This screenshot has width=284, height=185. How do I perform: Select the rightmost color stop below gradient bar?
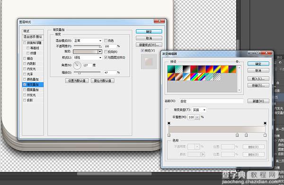pos(265,135)
